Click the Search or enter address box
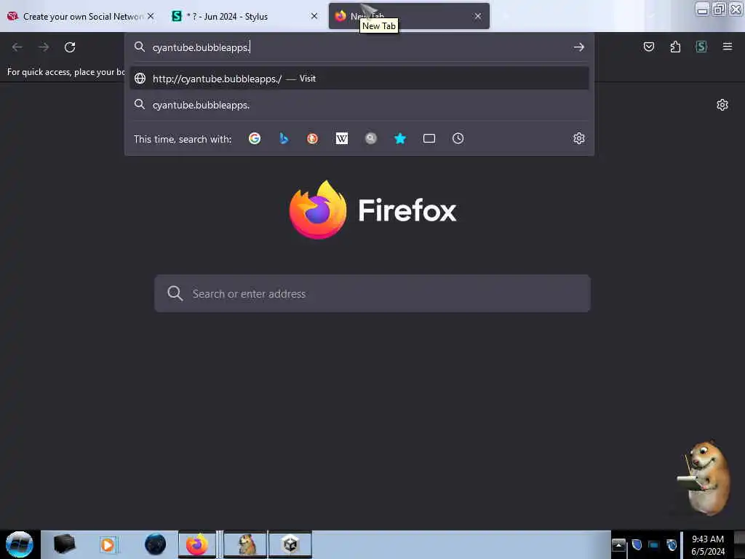The image size is (745, 559). [372, 293]
